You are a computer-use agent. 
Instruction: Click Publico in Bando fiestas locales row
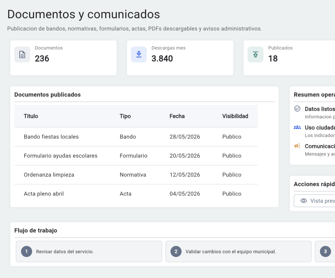tap(232, 137)
